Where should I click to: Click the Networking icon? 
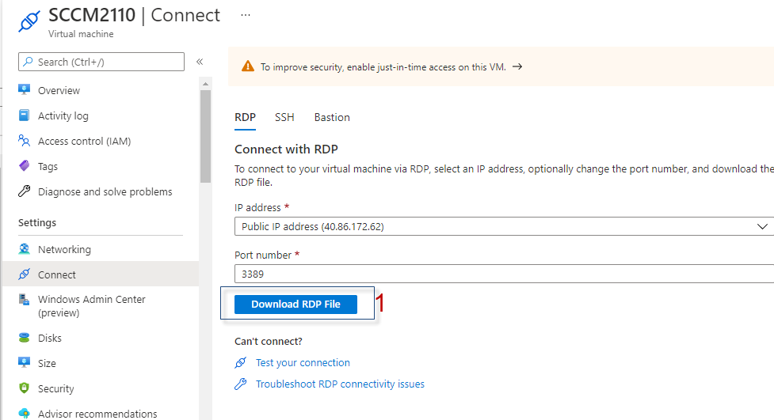pos(25,249)
